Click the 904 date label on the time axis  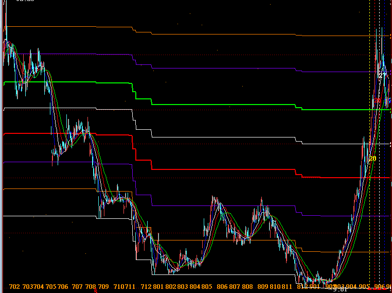[351, 286]
